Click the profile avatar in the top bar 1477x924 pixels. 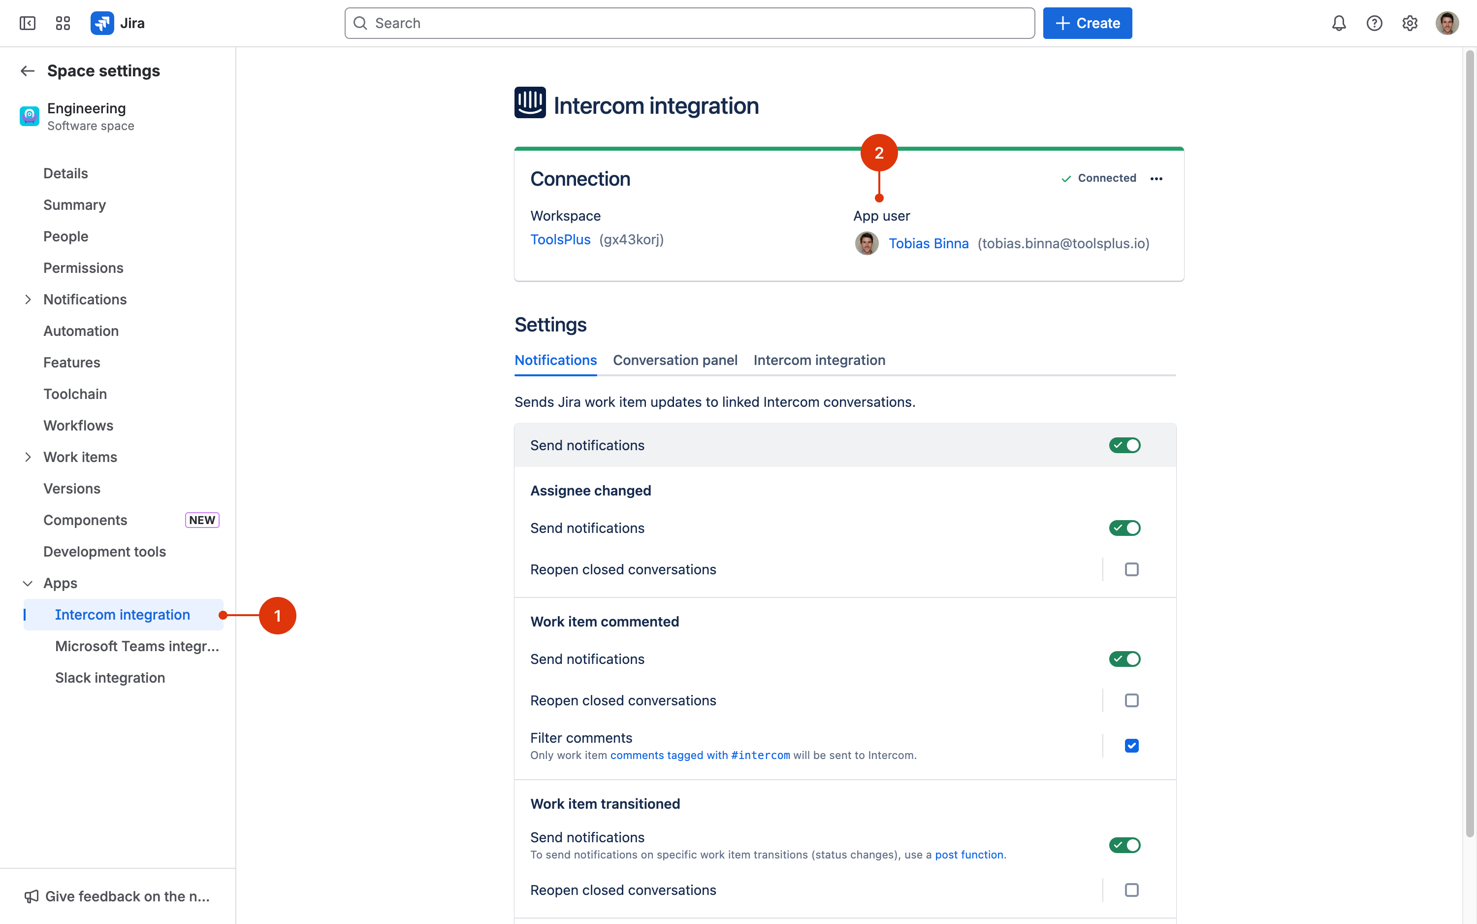tap(1446, 23)
